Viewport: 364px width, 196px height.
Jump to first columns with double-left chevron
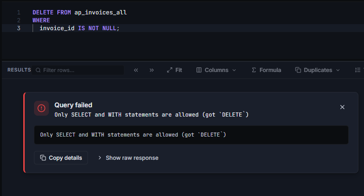(x=136, y=70)
